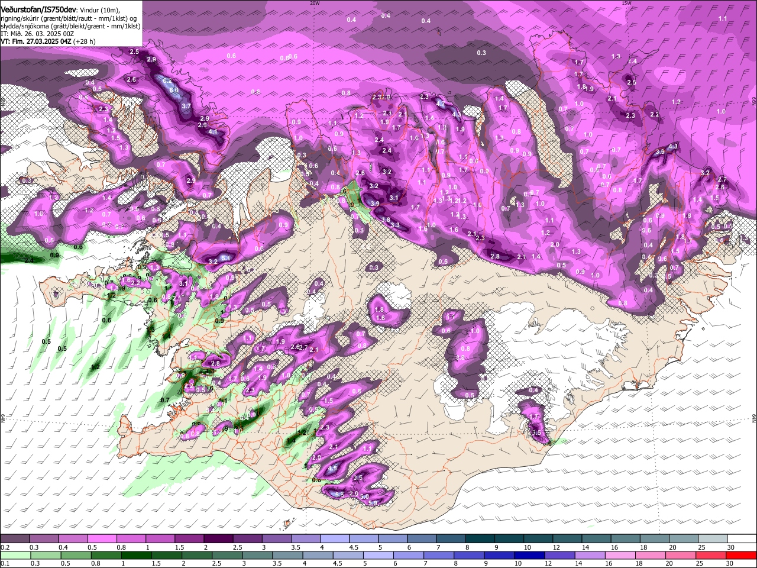The image size is (757, 568).
Task: Select the darkest green rain-scale swatch between 1 and 1.5
Action: (x=137, y=555)
